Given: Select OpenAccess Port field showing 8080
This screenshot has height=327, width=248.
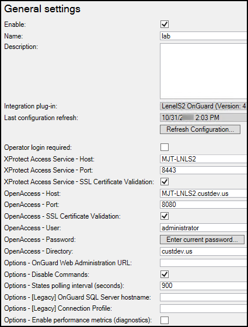Looking at the screenshot, I should click(204, 205).
